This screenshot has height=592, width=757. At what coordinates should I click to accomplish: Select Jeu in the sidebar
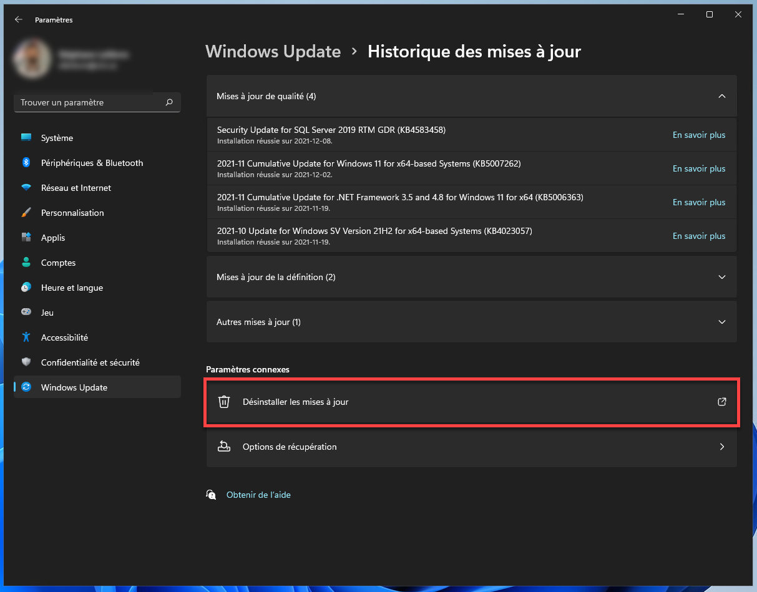click(97, 313)
